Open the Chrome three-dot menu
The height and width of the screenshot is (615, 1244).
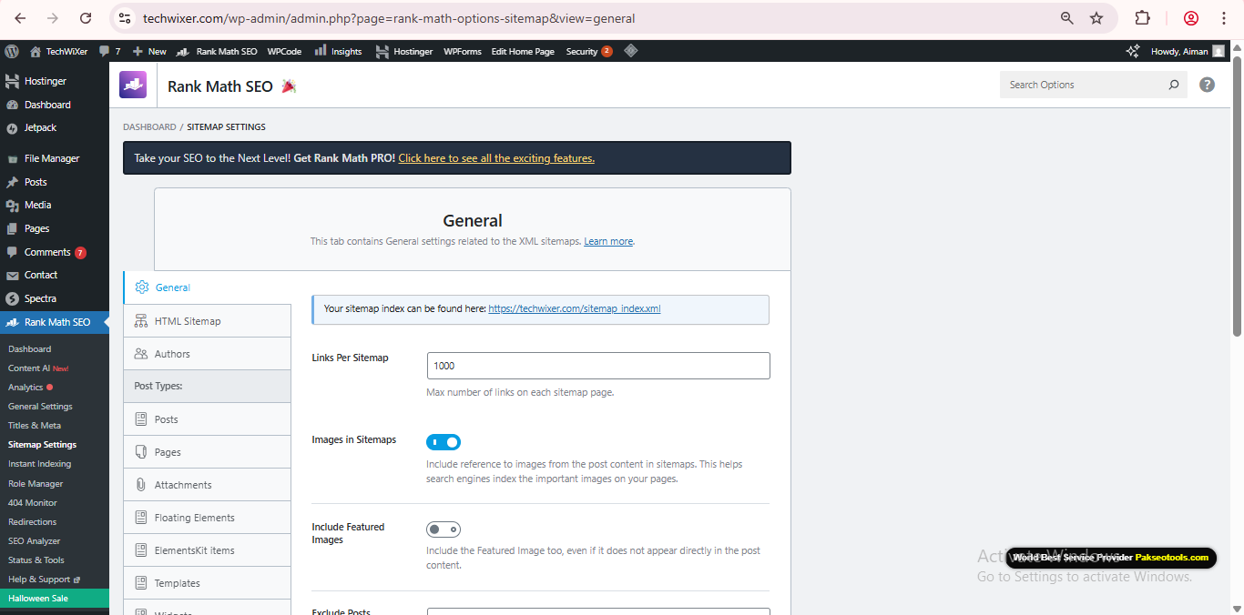[x=1223, y=18]
